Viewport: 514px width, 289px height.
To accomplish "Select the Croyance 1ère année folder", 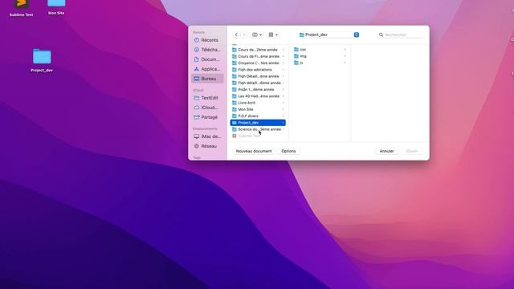I will [258, 63].
